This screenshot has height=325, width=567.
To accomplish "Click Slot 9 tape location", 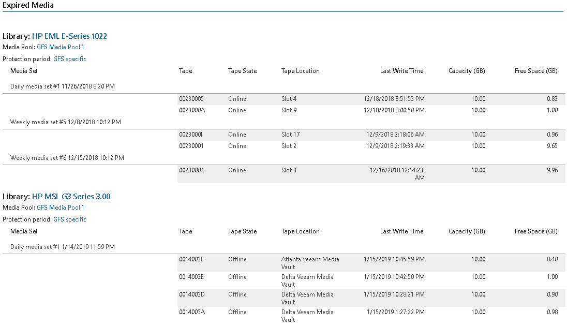I will coord(289,110).
